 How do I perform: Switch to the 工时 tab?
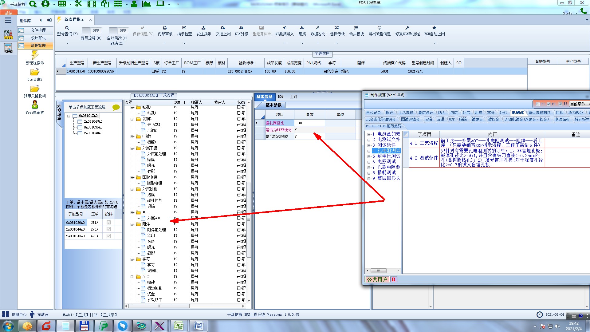pyautogui.click(x=293, y=97)
